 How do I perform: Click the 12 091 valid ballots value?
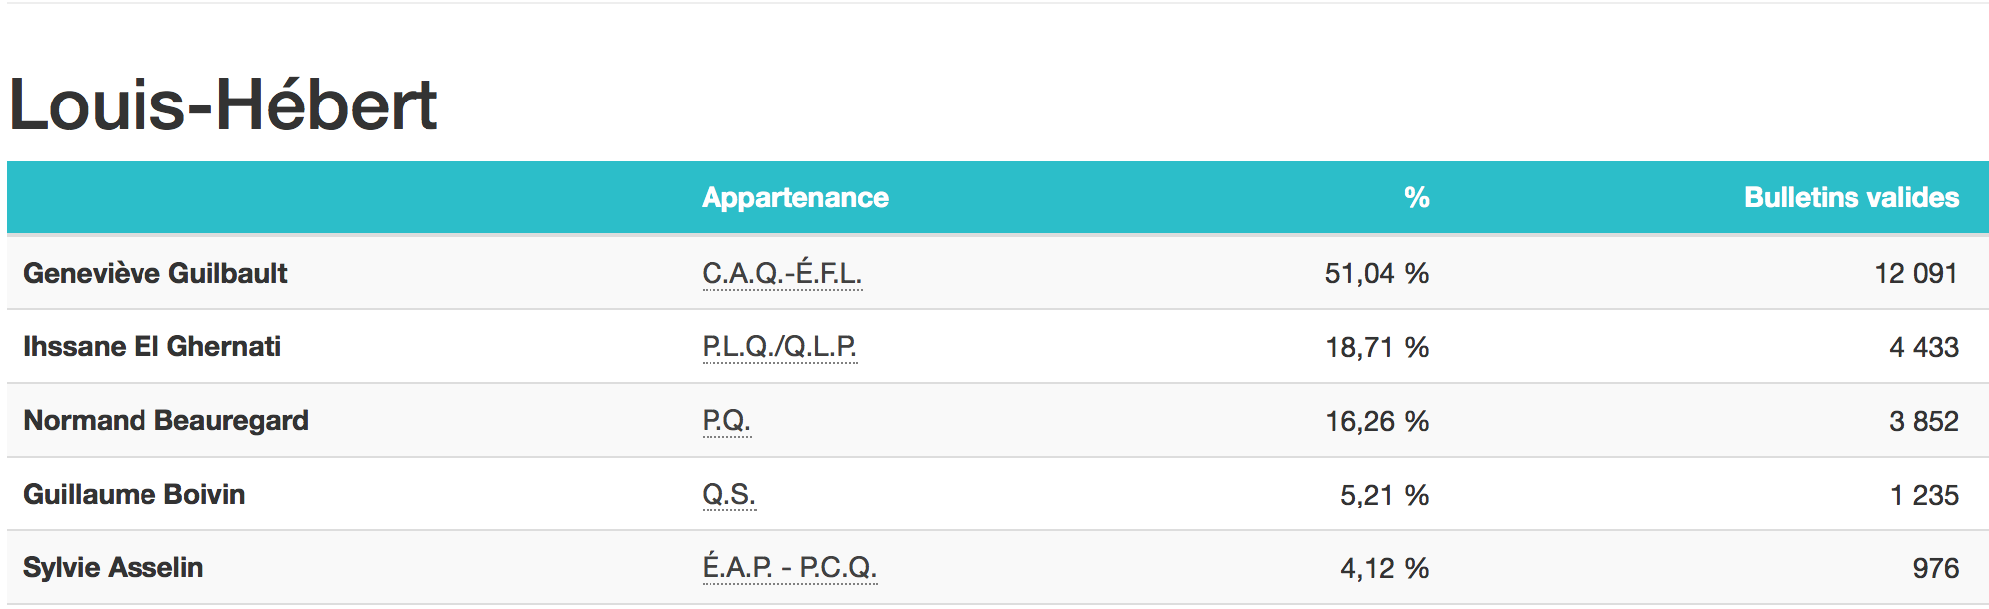tap(1916, 273)
